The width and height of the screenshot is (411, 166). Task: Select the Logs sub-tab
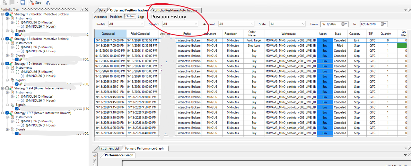pyautogui.click(x=141, y=17)
